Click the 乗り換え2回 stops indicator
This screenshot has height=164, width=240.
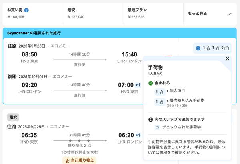[80, 146]
